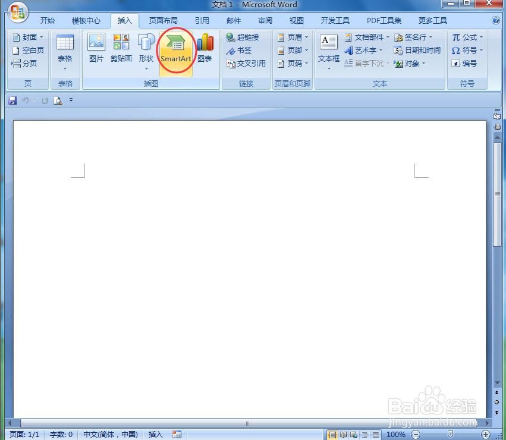This screenshot has width=506, height=440.
Task: Switch to the Review tab
Action: tap(265, 21)
